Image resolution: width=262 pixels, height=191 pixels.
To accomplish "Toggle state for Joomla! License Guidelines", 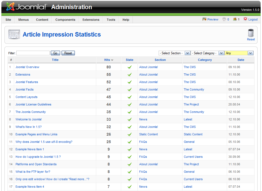I will pyautogui.click(x=129, y=104).
